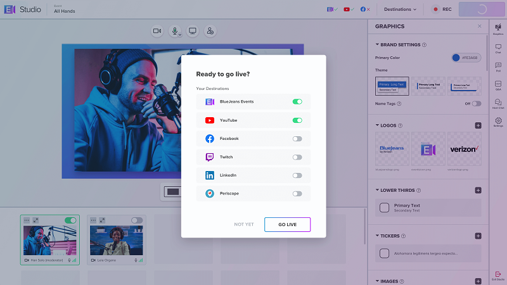Viewport: 507px width, 285px height.
Task: Click Leia Organa video thumbnail
Action: click(x=117, y=241)
